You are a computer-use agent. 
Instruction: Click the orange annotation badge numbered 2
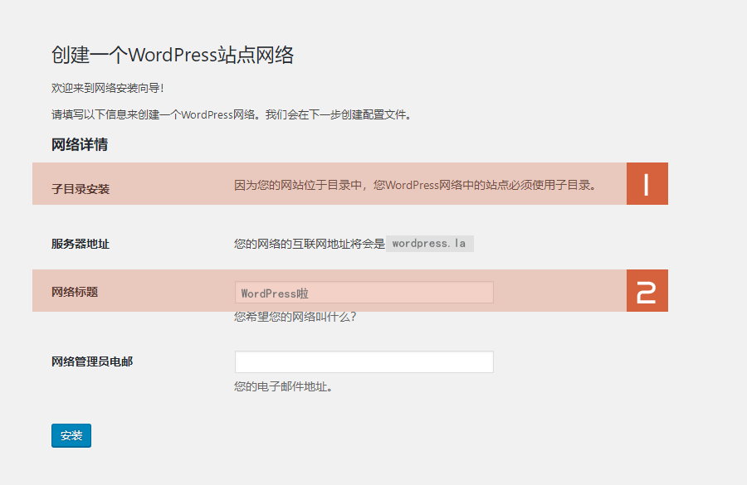tap(647, 290)
